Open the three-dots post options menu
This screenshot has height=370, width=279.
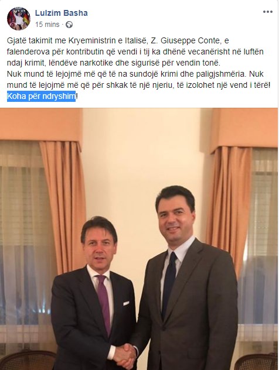click(268, 12)
